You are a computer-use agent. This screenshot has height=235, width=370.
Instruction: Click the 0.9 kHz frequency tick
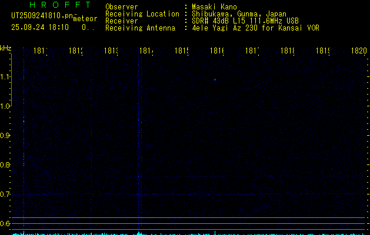click(x=5, y=136)
